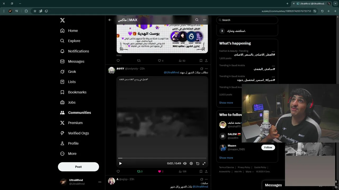Open more options on ROTY post
339x190 pixels.
tap(206, 69)
